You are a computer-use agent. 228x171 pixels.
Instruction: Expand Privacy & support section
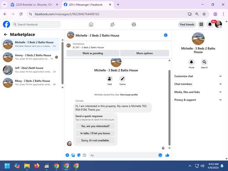point(198,100)
